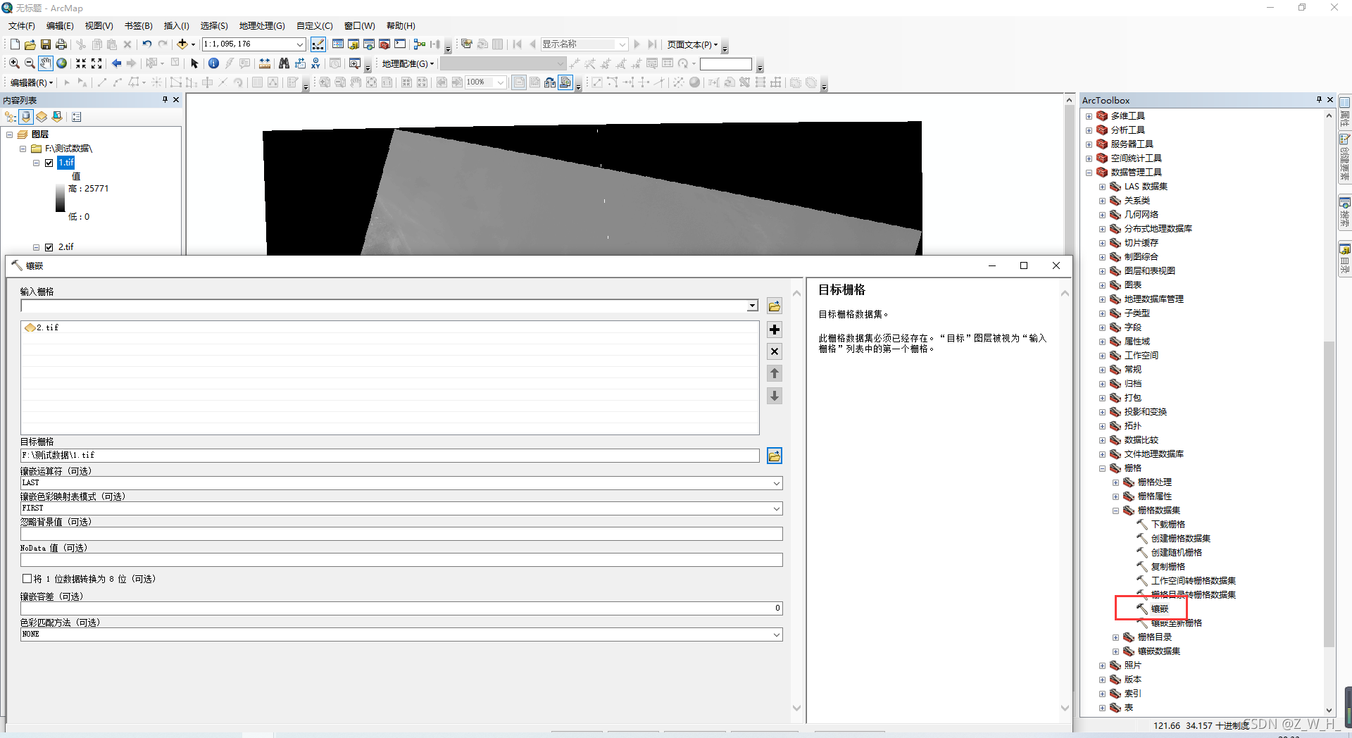Browse for input raster in Mosaic dialog

pyautogui.click(x=775, y=306)
